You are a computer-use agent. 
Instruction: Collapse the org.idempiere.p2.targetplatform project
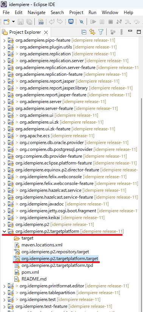tap(4, 231)
